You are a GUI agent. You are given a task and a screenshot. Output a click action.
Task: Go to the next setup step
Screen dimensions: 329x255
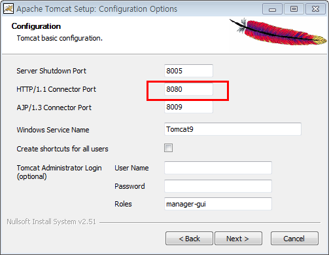tap(238, 239)
